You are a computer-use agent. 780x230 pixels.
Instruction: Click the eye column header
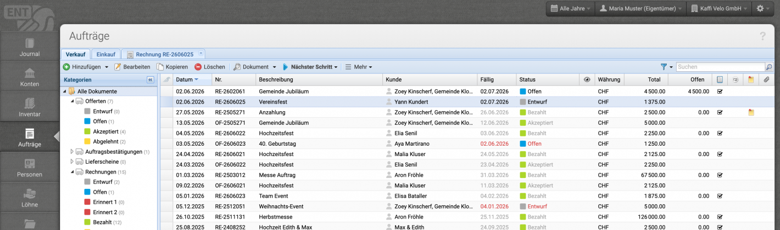(x=587, y=79)
